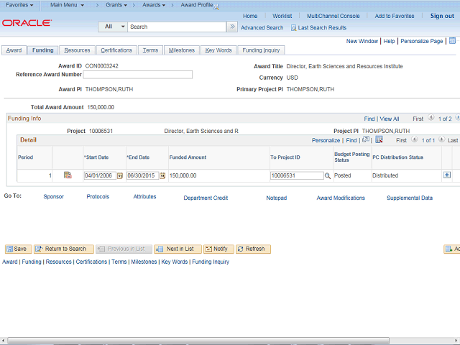This screenshot has height=345, width=460.
Task: Expand the Main Menu dropdown
Action: (67, 5)
